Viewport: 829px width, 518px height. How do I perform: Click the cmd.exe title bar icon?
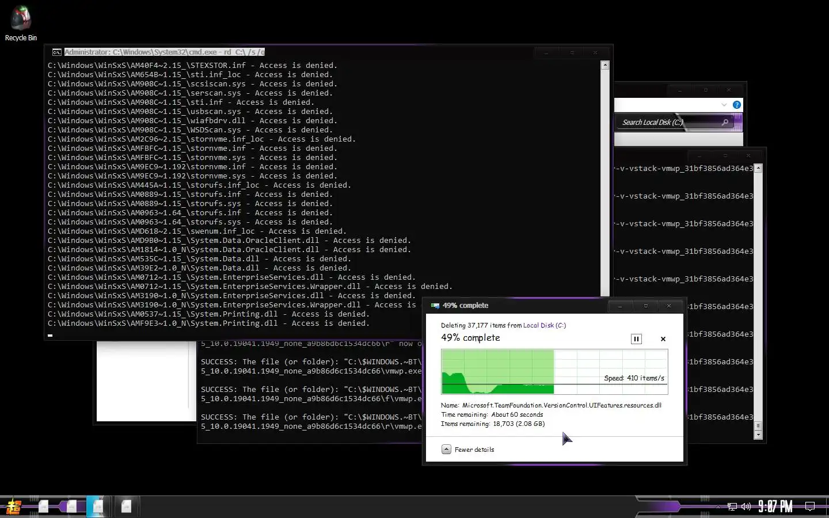tap(56, 52)
